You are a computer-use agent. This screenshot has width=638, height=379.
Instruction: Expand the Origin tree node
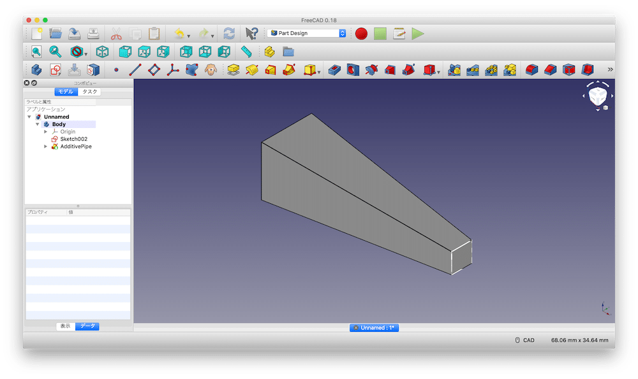(x=45, y=132)
